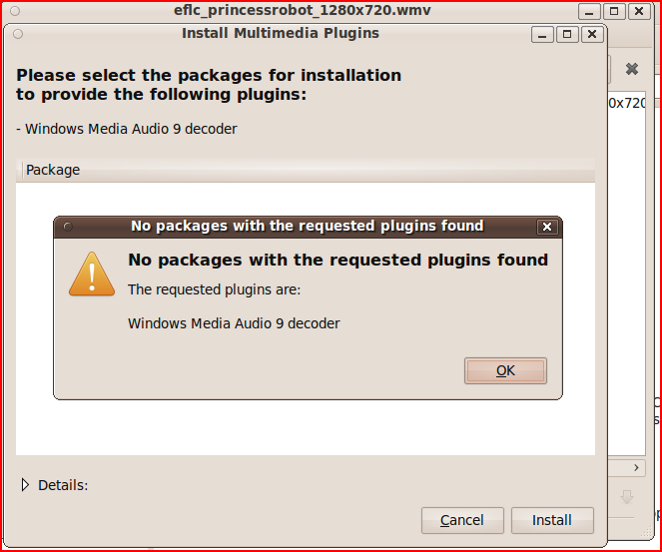Screen dimensions: 662x552
Task: Click OK in the error dialog
Action: coord(505,370)
